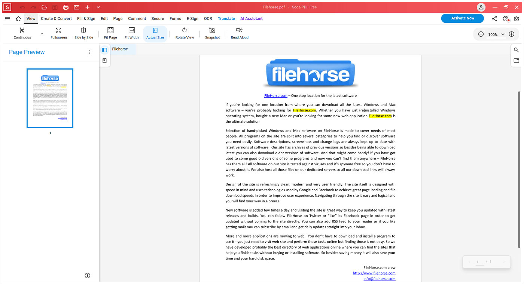Open the OCR tab
This screenshot has width=524, height=285.
[208, 18]
